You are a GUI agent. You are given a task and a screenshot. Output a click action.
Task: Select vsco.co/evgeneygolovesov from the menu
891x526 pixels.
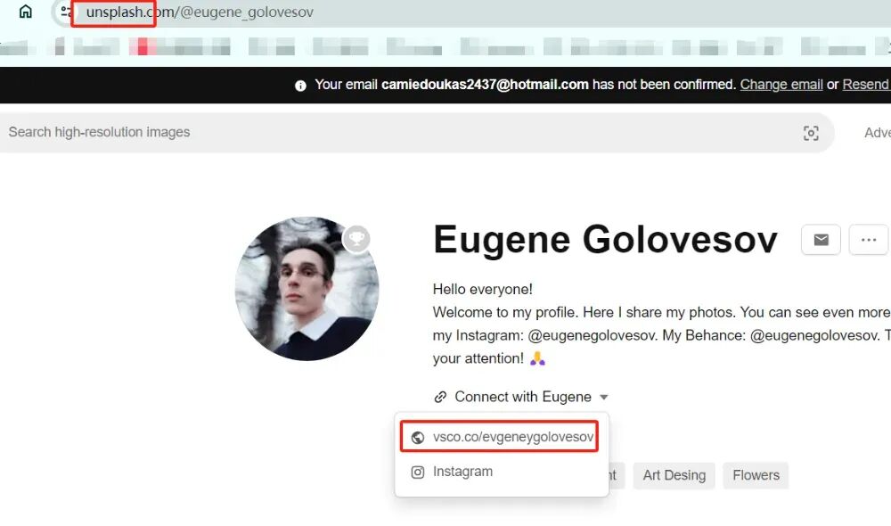(x=512, y=437)
